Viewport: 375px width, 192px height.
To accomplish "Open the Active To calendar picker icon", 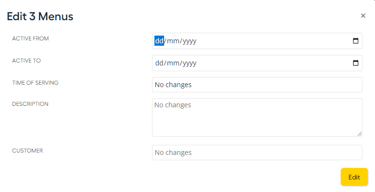I will pyautogui.click(x=356, y=63).
